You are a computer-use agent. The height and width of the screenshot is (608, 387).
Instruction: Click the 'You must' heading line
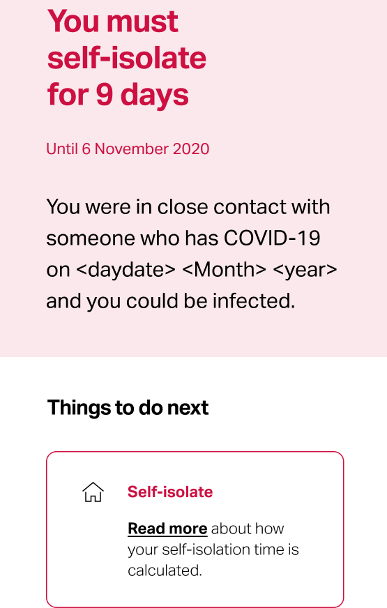113,21
